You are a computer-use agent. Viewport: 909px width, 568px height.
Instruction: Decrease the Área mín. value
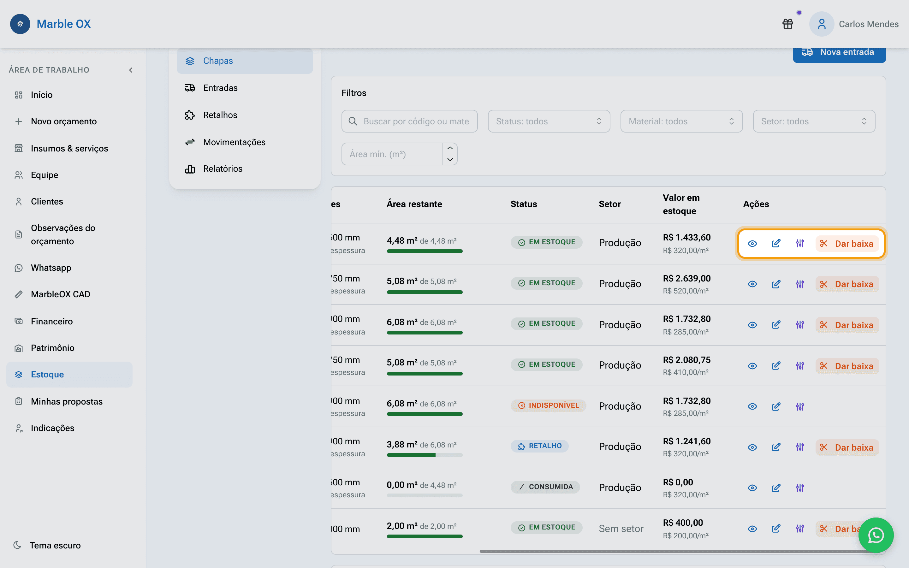450,159
